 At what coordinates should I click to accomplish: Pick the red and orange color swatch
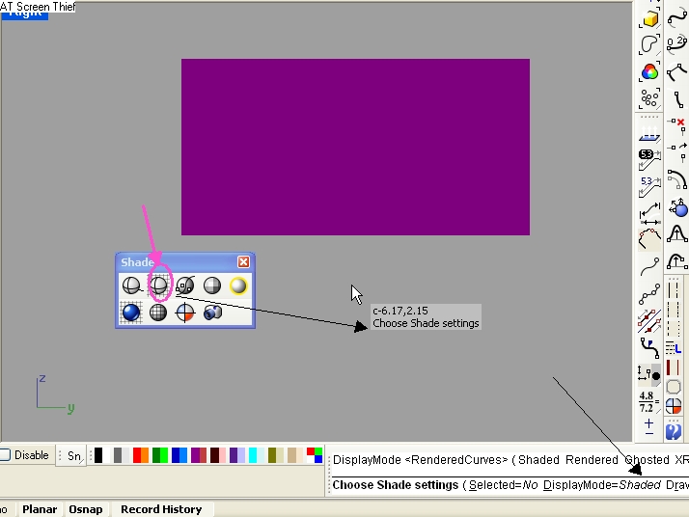(141, 455)
